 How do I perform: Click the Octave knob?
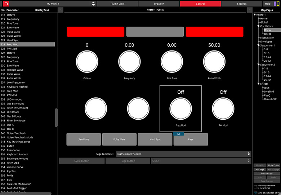tap(87, 62)
